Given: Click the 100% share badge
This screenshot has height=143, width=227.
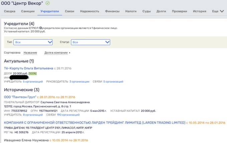Looking at the screenshot, I should point(33,73).
